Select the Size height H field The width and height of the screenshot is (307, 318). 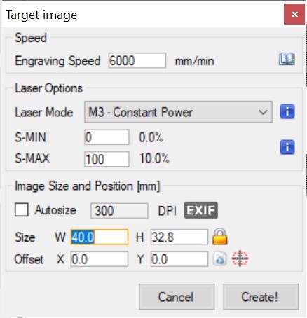click(179, 237)
